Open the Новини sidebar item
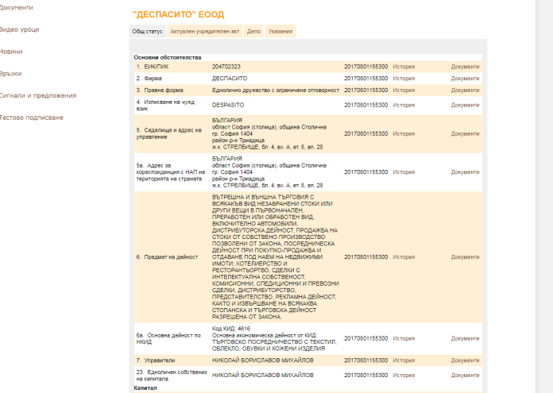This screenshot has width=553, height=393. click(10, 51)
